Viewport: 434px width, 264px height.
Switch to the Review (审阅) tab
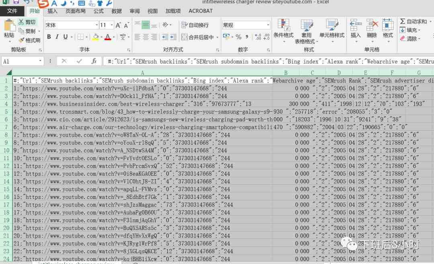[135, 11]
